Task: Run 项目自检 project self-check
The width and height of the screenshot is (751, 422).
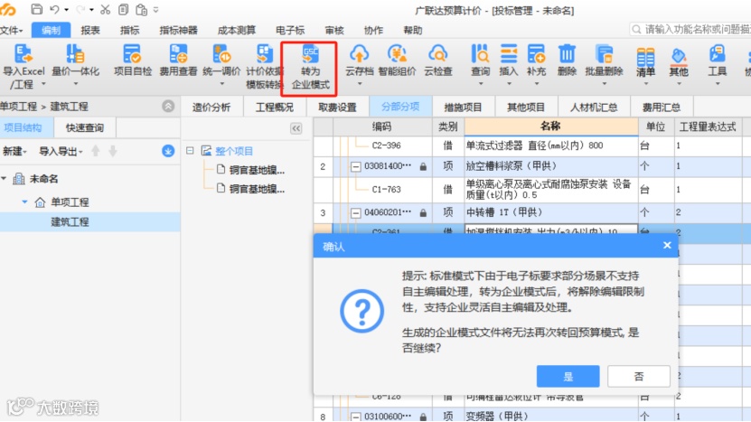Action: tap(132, 61)
